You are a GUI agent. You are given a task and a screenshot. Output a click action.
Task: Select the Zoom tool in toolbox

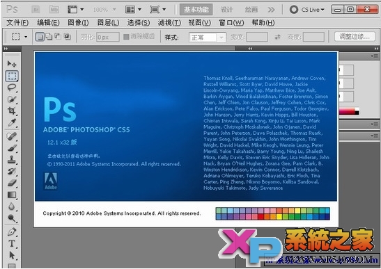(x=11, y=218)
